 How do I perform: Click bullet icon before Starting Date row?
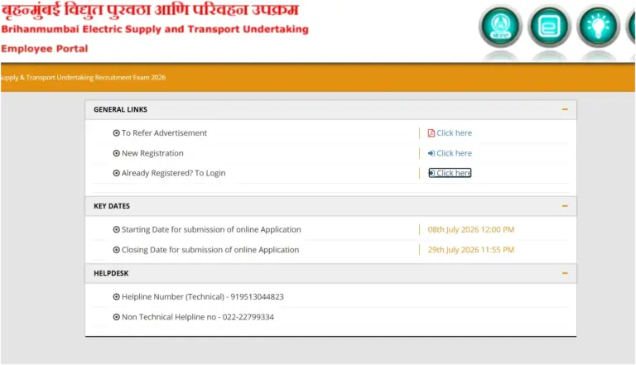point(117,229)
